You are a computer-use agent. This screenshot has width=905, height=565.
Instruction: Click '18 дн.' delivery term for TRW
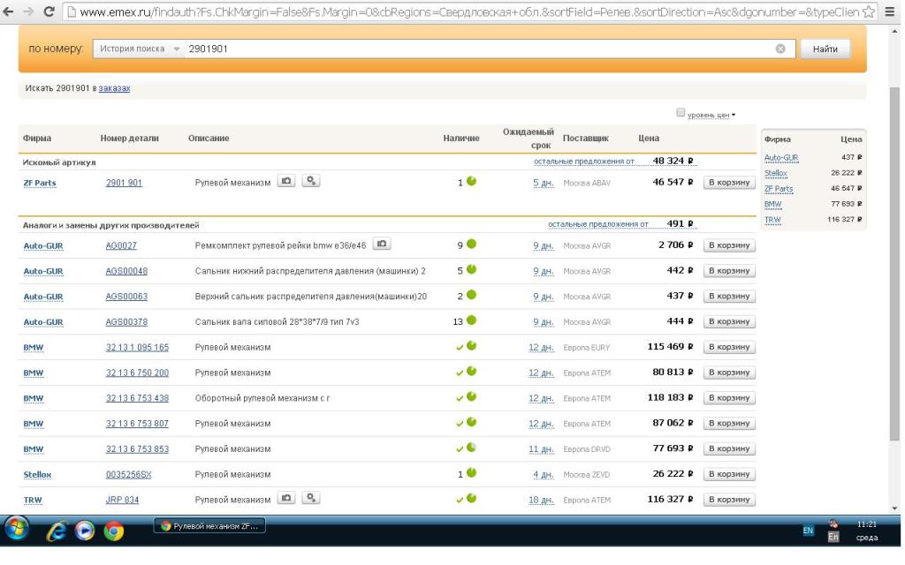pos(541,500)
